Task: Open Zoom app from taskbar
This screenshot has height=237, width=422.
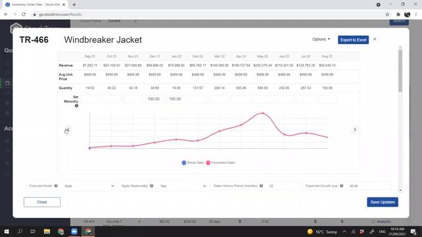Action: tap(75, 231)
